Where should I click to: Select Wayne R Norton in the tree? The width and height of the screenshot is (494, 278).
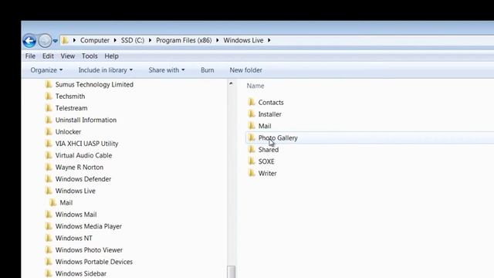coord(79,167)
